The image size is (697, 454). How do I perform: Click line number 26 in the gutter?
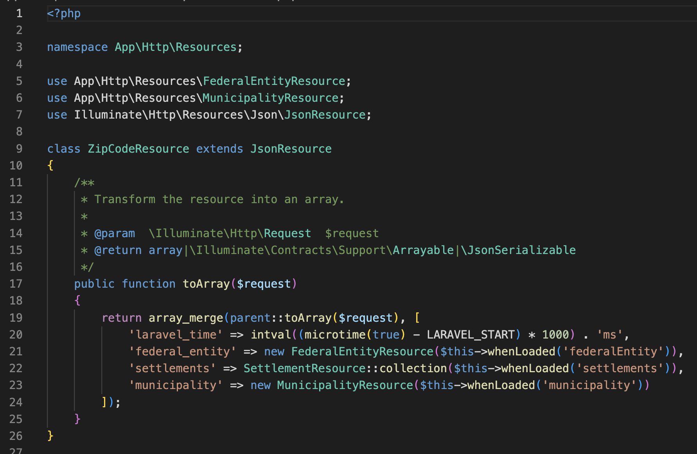pyautogui.click(x=16, y=436)
